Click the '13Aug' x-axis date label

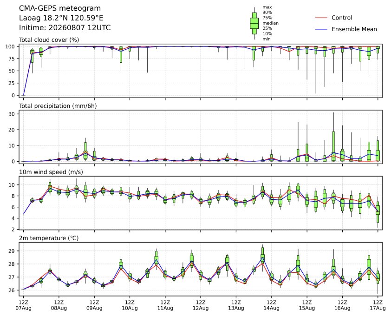tap(236, 308)
